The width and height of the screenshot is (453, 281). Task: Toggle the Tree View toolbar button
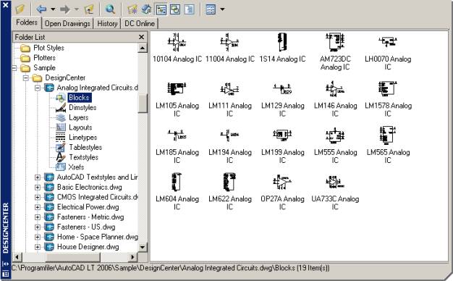coord(161,9)
